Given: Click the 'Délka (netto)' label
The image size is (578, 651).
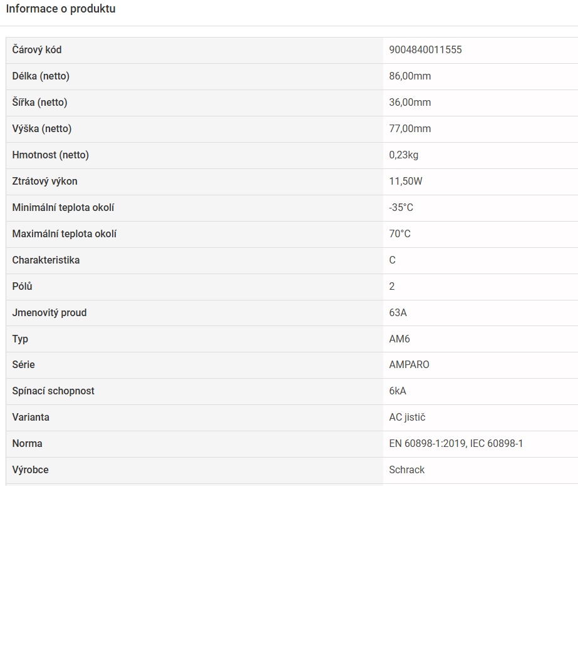Looking at the screenshot, I should point(41,76).
